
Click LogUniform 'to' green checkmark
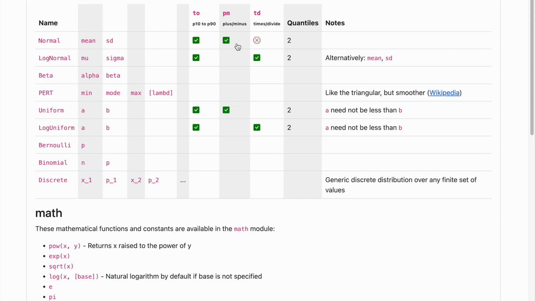coord(196,127)
